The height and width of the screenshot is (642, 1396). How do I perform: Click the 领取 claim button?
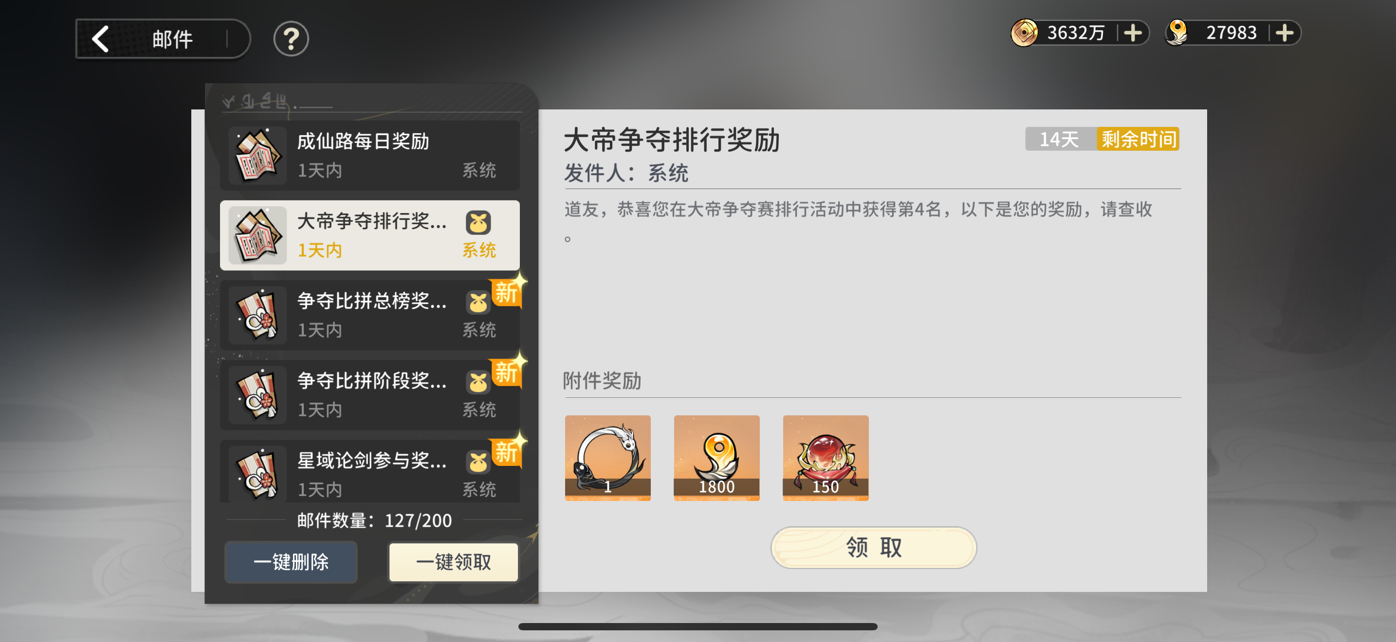[x=874, y=547]
